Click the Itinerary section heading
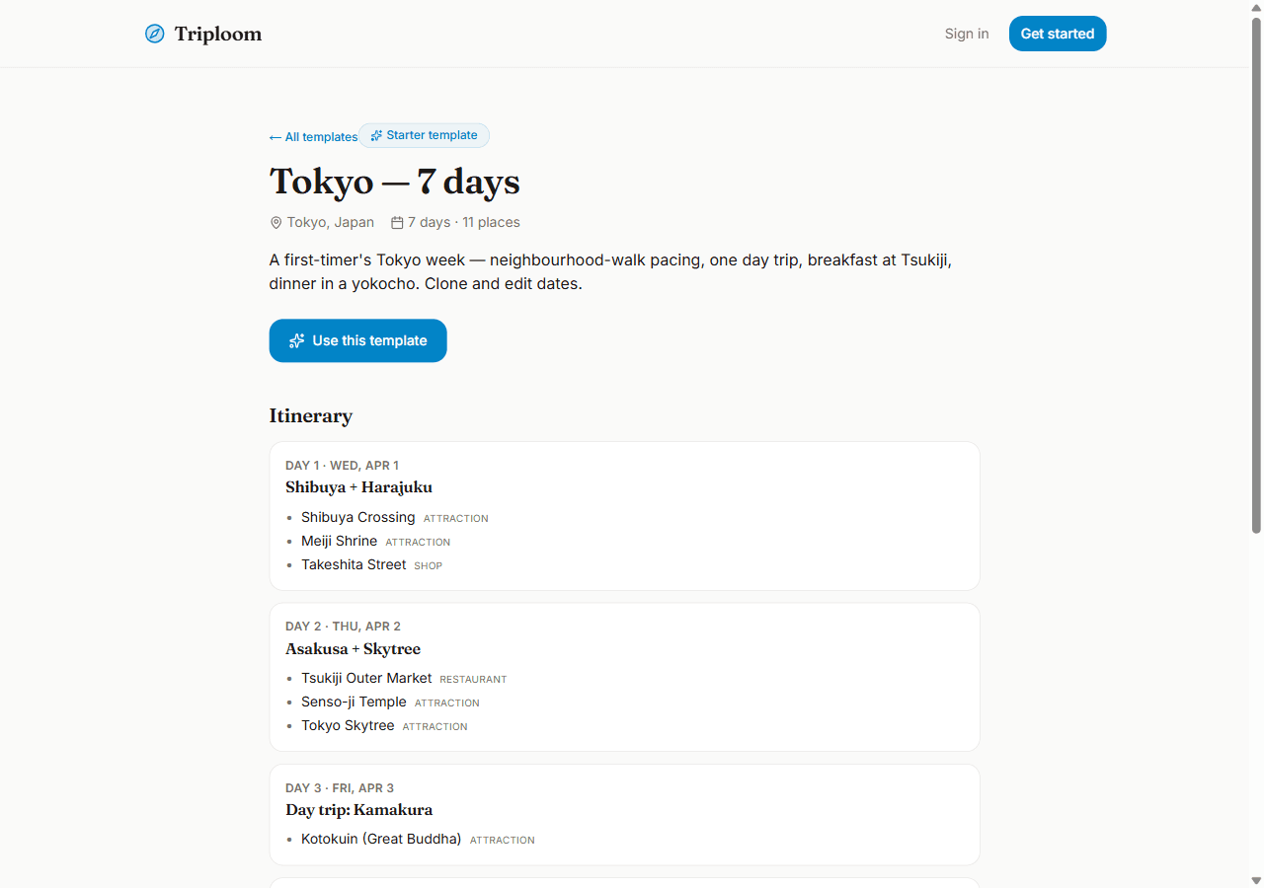The image size is (1264, 888). [311, 415]
